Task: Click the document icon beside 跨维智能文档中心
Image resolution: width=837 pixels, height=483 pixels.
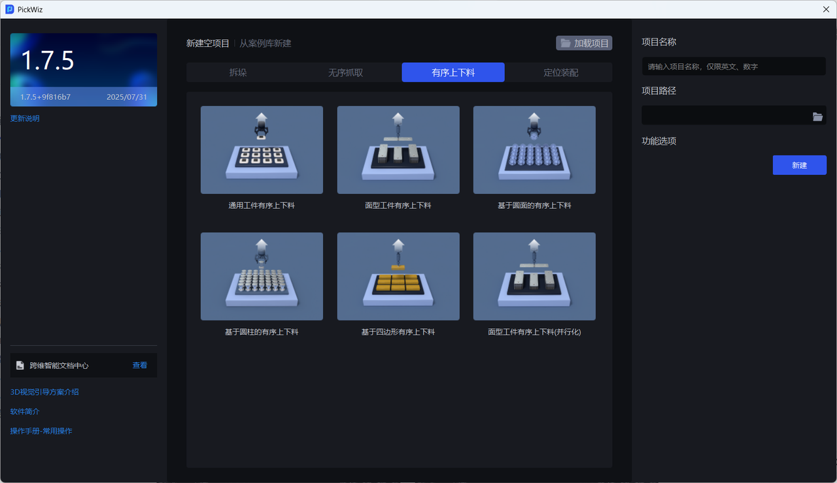Action: pos(20,366)
